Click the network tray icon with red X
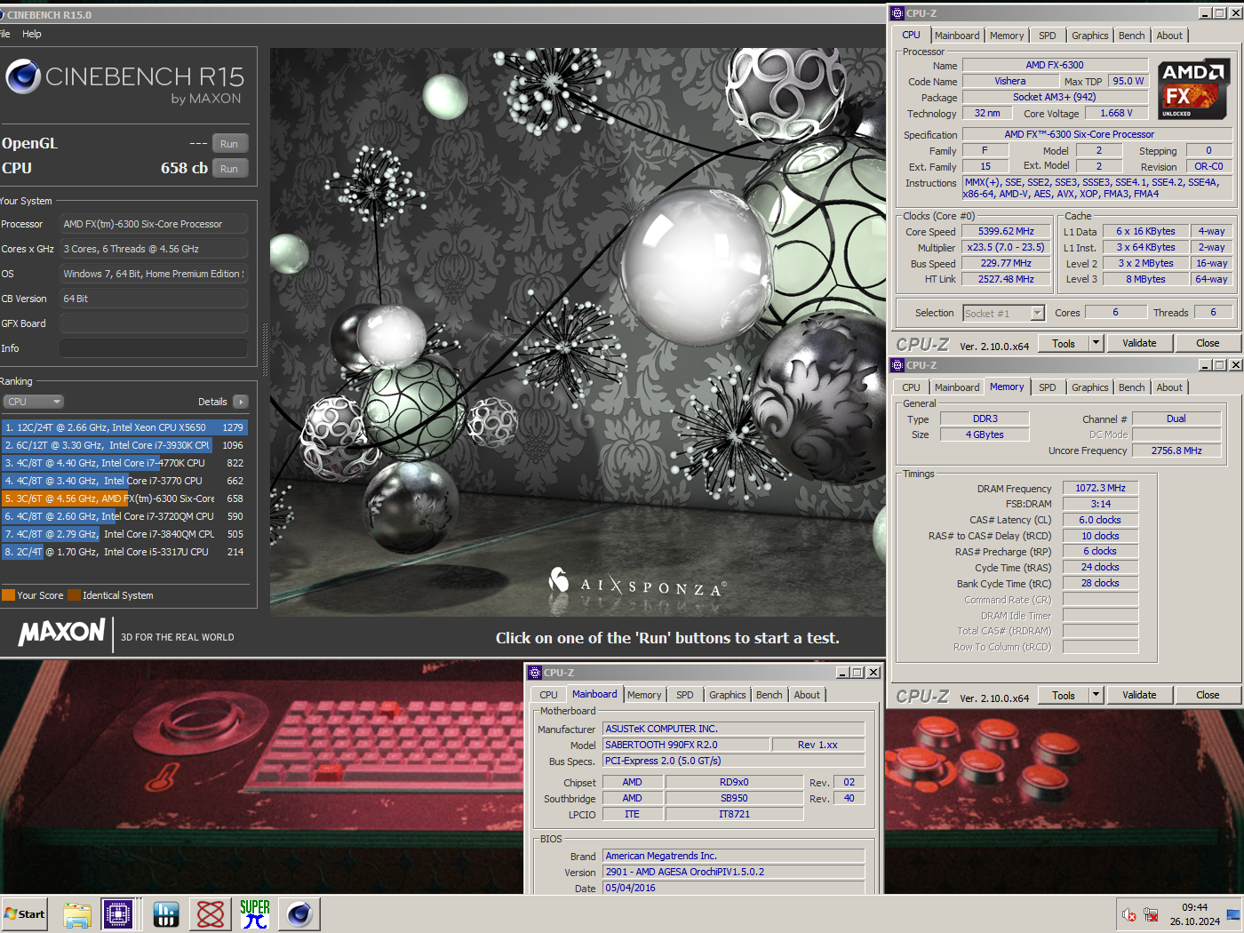This screenshot has height=933, width=1244. click(x=1151, y=914)
